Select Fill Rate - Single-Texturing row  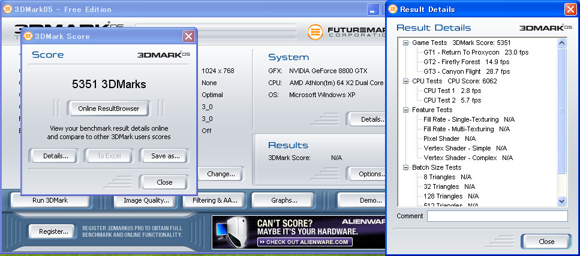click(x=468, y=119)
